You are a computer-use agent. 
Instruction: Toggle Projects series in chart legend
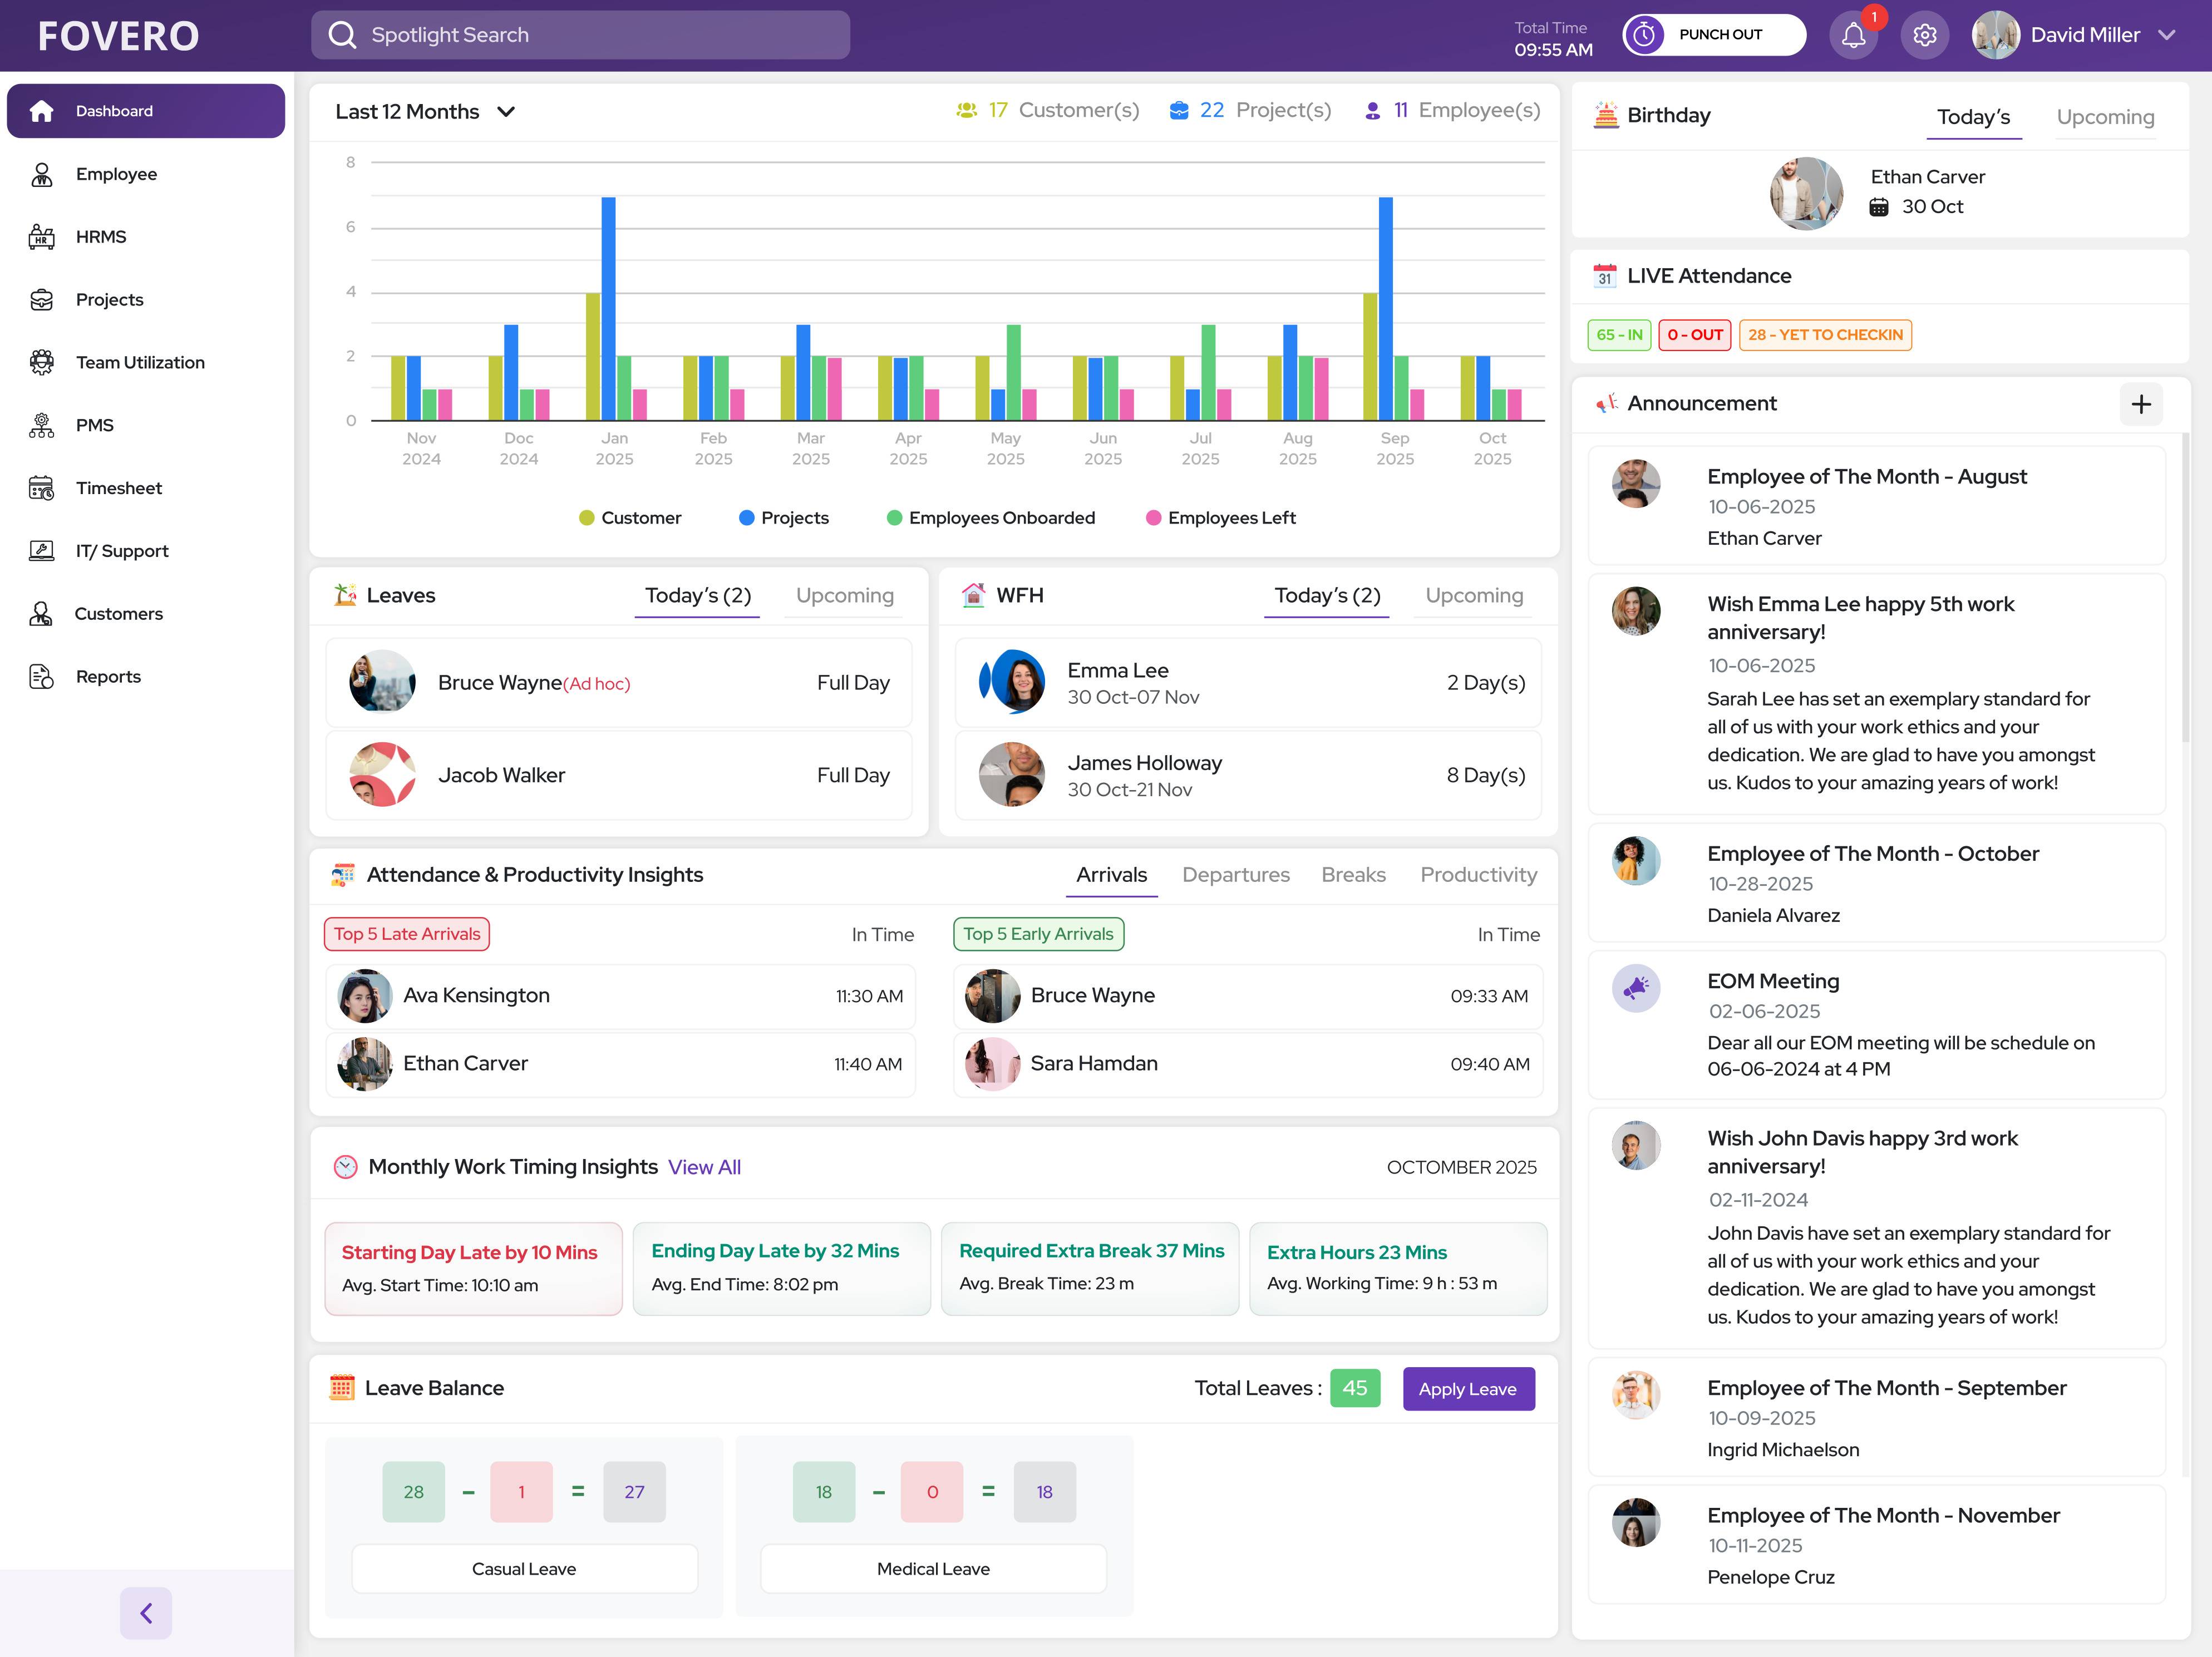[784, 518]
